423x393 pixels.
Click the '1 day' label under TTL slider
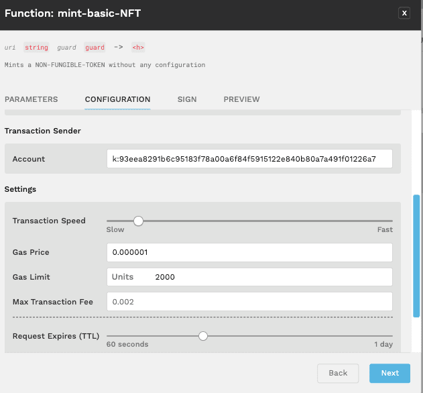click(x=383, y=345)
